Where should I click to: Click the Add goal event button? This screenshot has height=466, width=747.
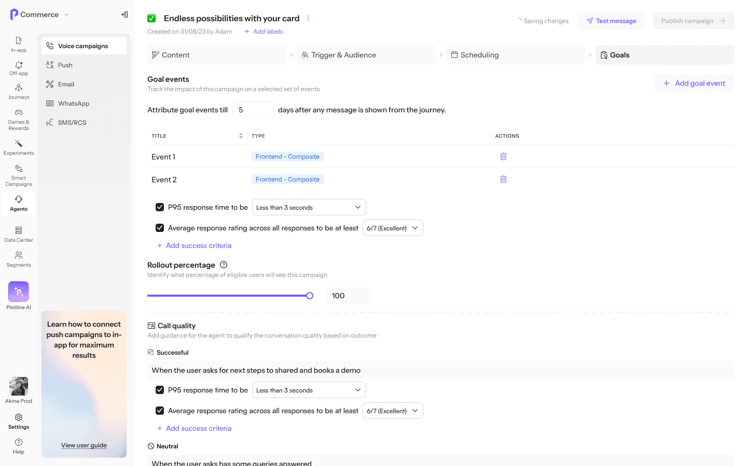point(694,83)
